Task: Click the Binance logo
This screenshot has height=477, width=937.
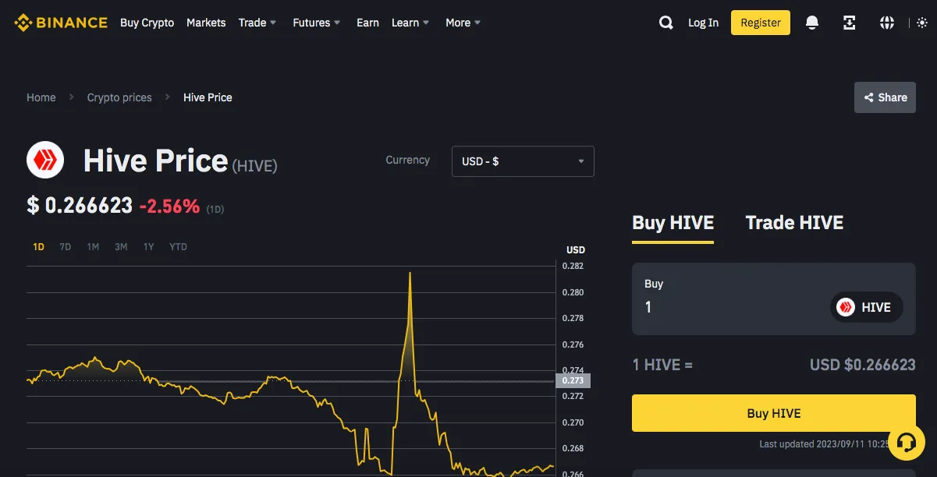Action: tap(60, 23)
